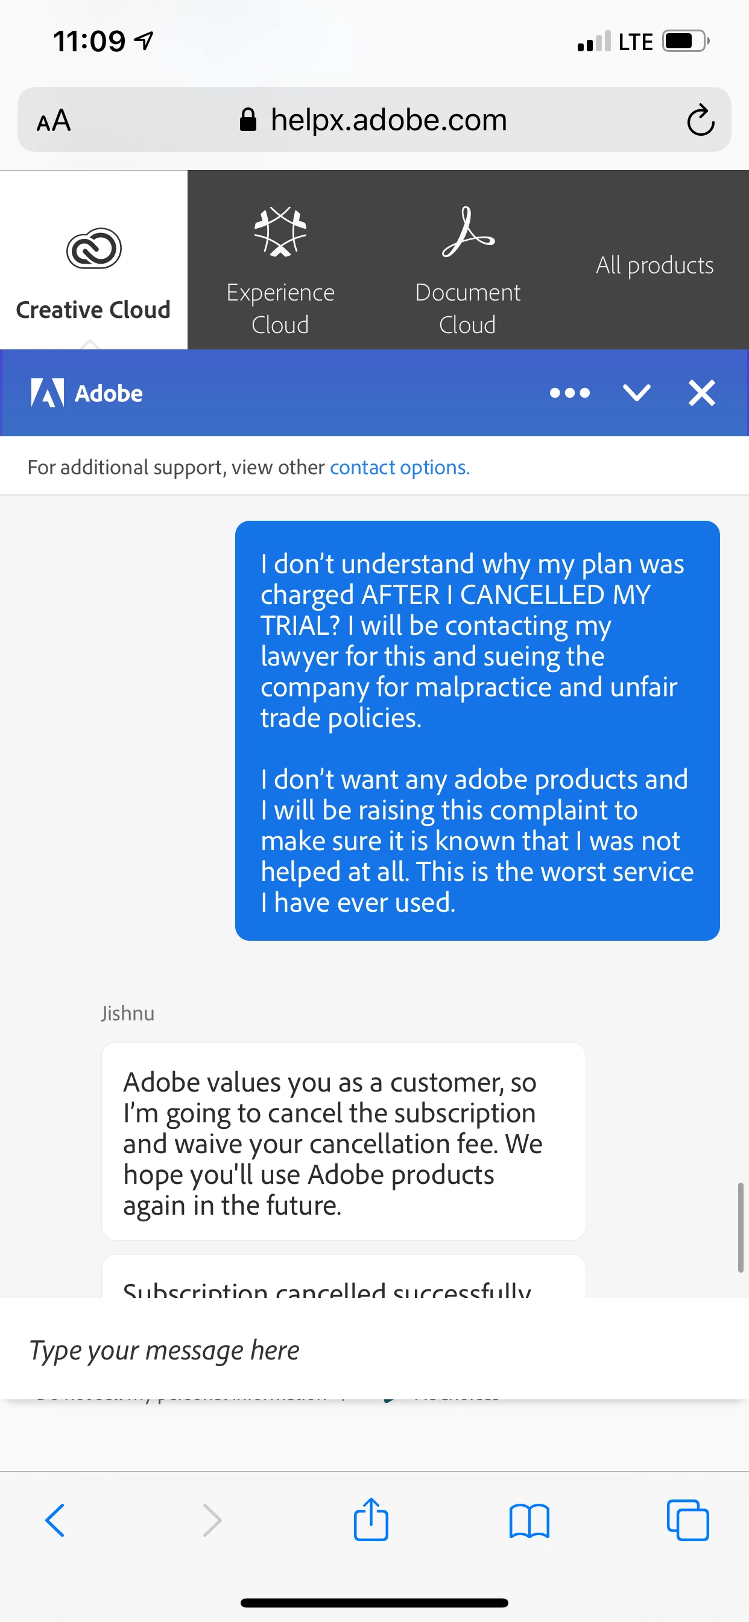Open the AA reader text size menu
This screenshot has height=1622, width=749.
click(x=54, y=120)
